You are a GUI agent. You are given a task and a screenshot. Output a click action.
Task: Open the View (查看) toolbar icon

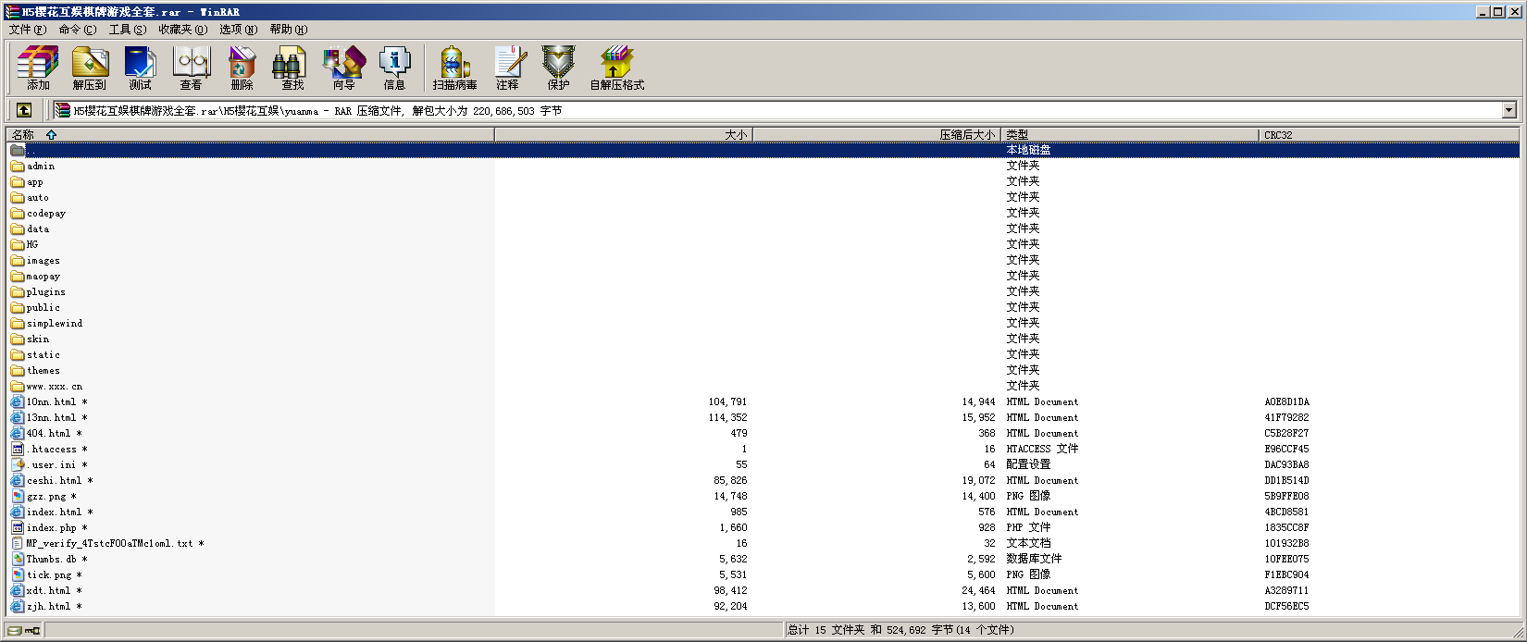191,68
